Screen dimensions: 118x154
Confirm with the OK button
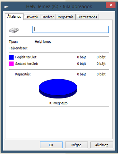coord(51,145)
